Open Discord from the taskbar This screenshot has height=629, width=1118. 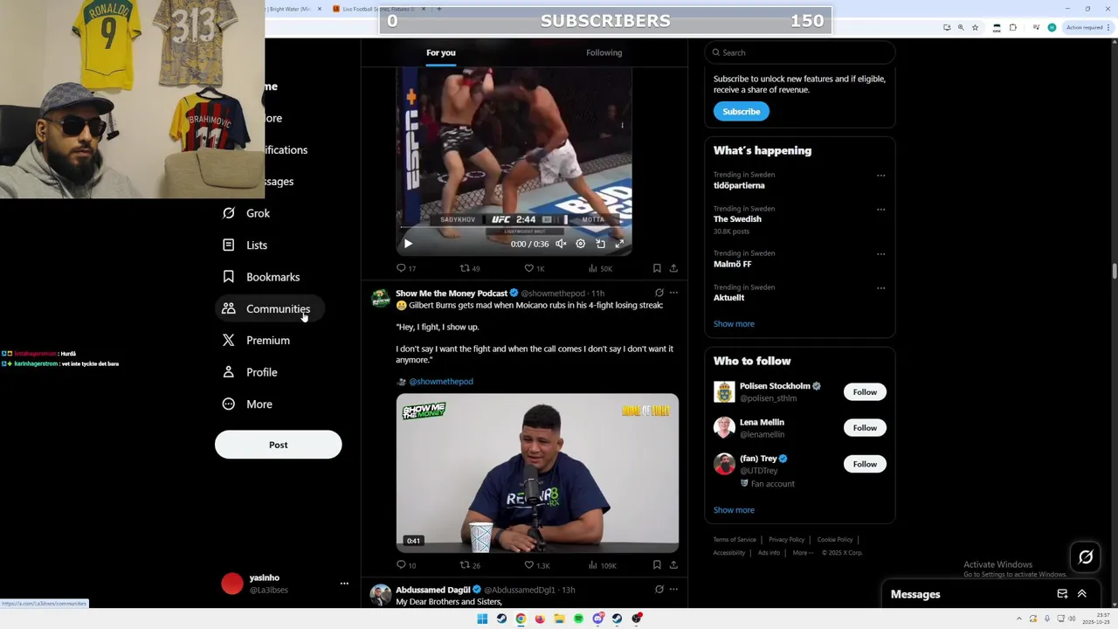tap(597, 619)
